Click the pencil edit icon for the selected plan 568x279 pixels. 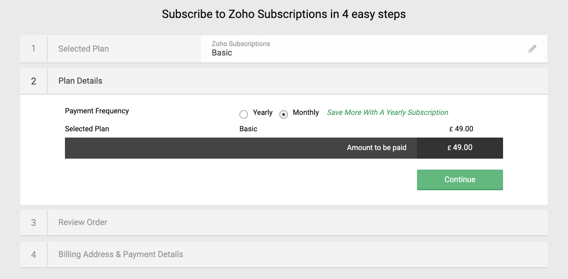click(532, 49)
